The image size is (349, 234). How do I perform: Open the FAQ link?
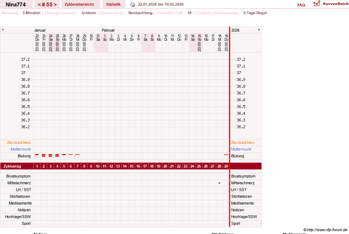(301, 5)
